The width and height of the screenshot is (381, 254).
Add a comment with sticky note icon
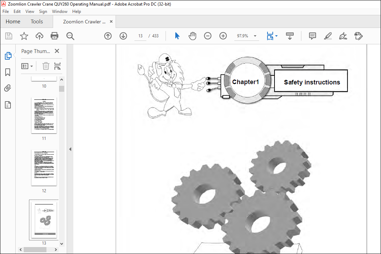(313, 36)
